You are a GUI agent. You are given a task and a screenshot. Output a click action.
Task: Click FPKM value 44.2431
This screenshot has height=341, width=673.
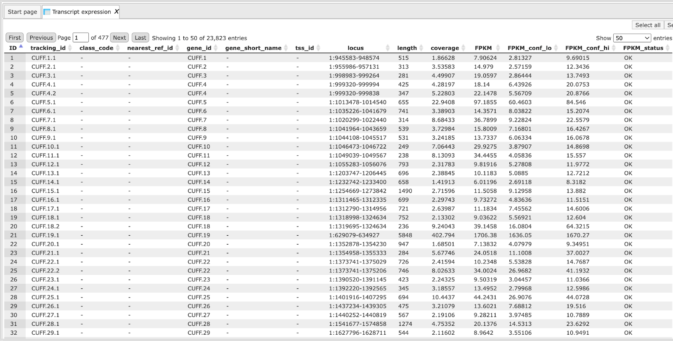coord(485,298)
